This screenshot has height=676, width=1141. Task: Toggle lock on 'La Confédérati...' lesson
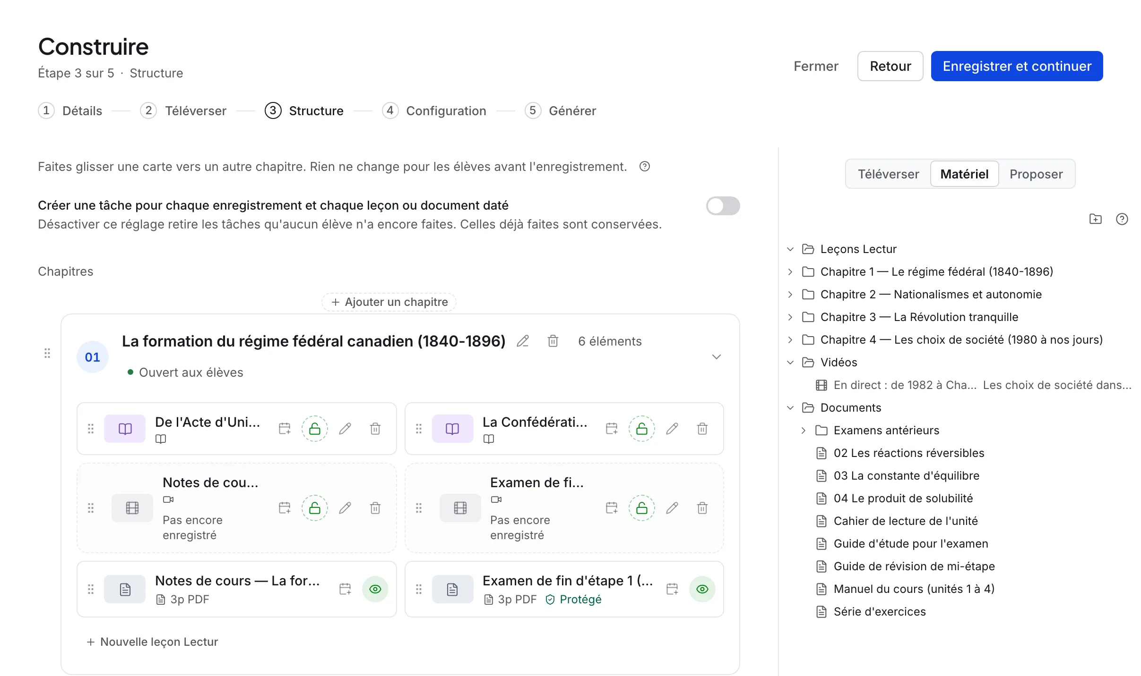click(x=642, y=429)
